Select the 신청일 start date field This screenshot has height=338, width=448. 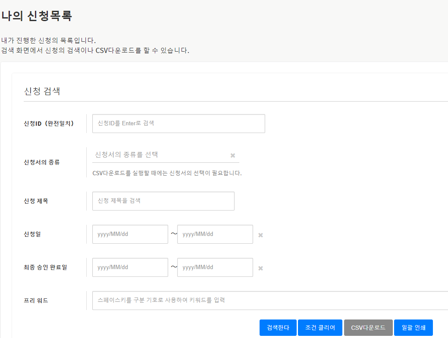point(130,234)
